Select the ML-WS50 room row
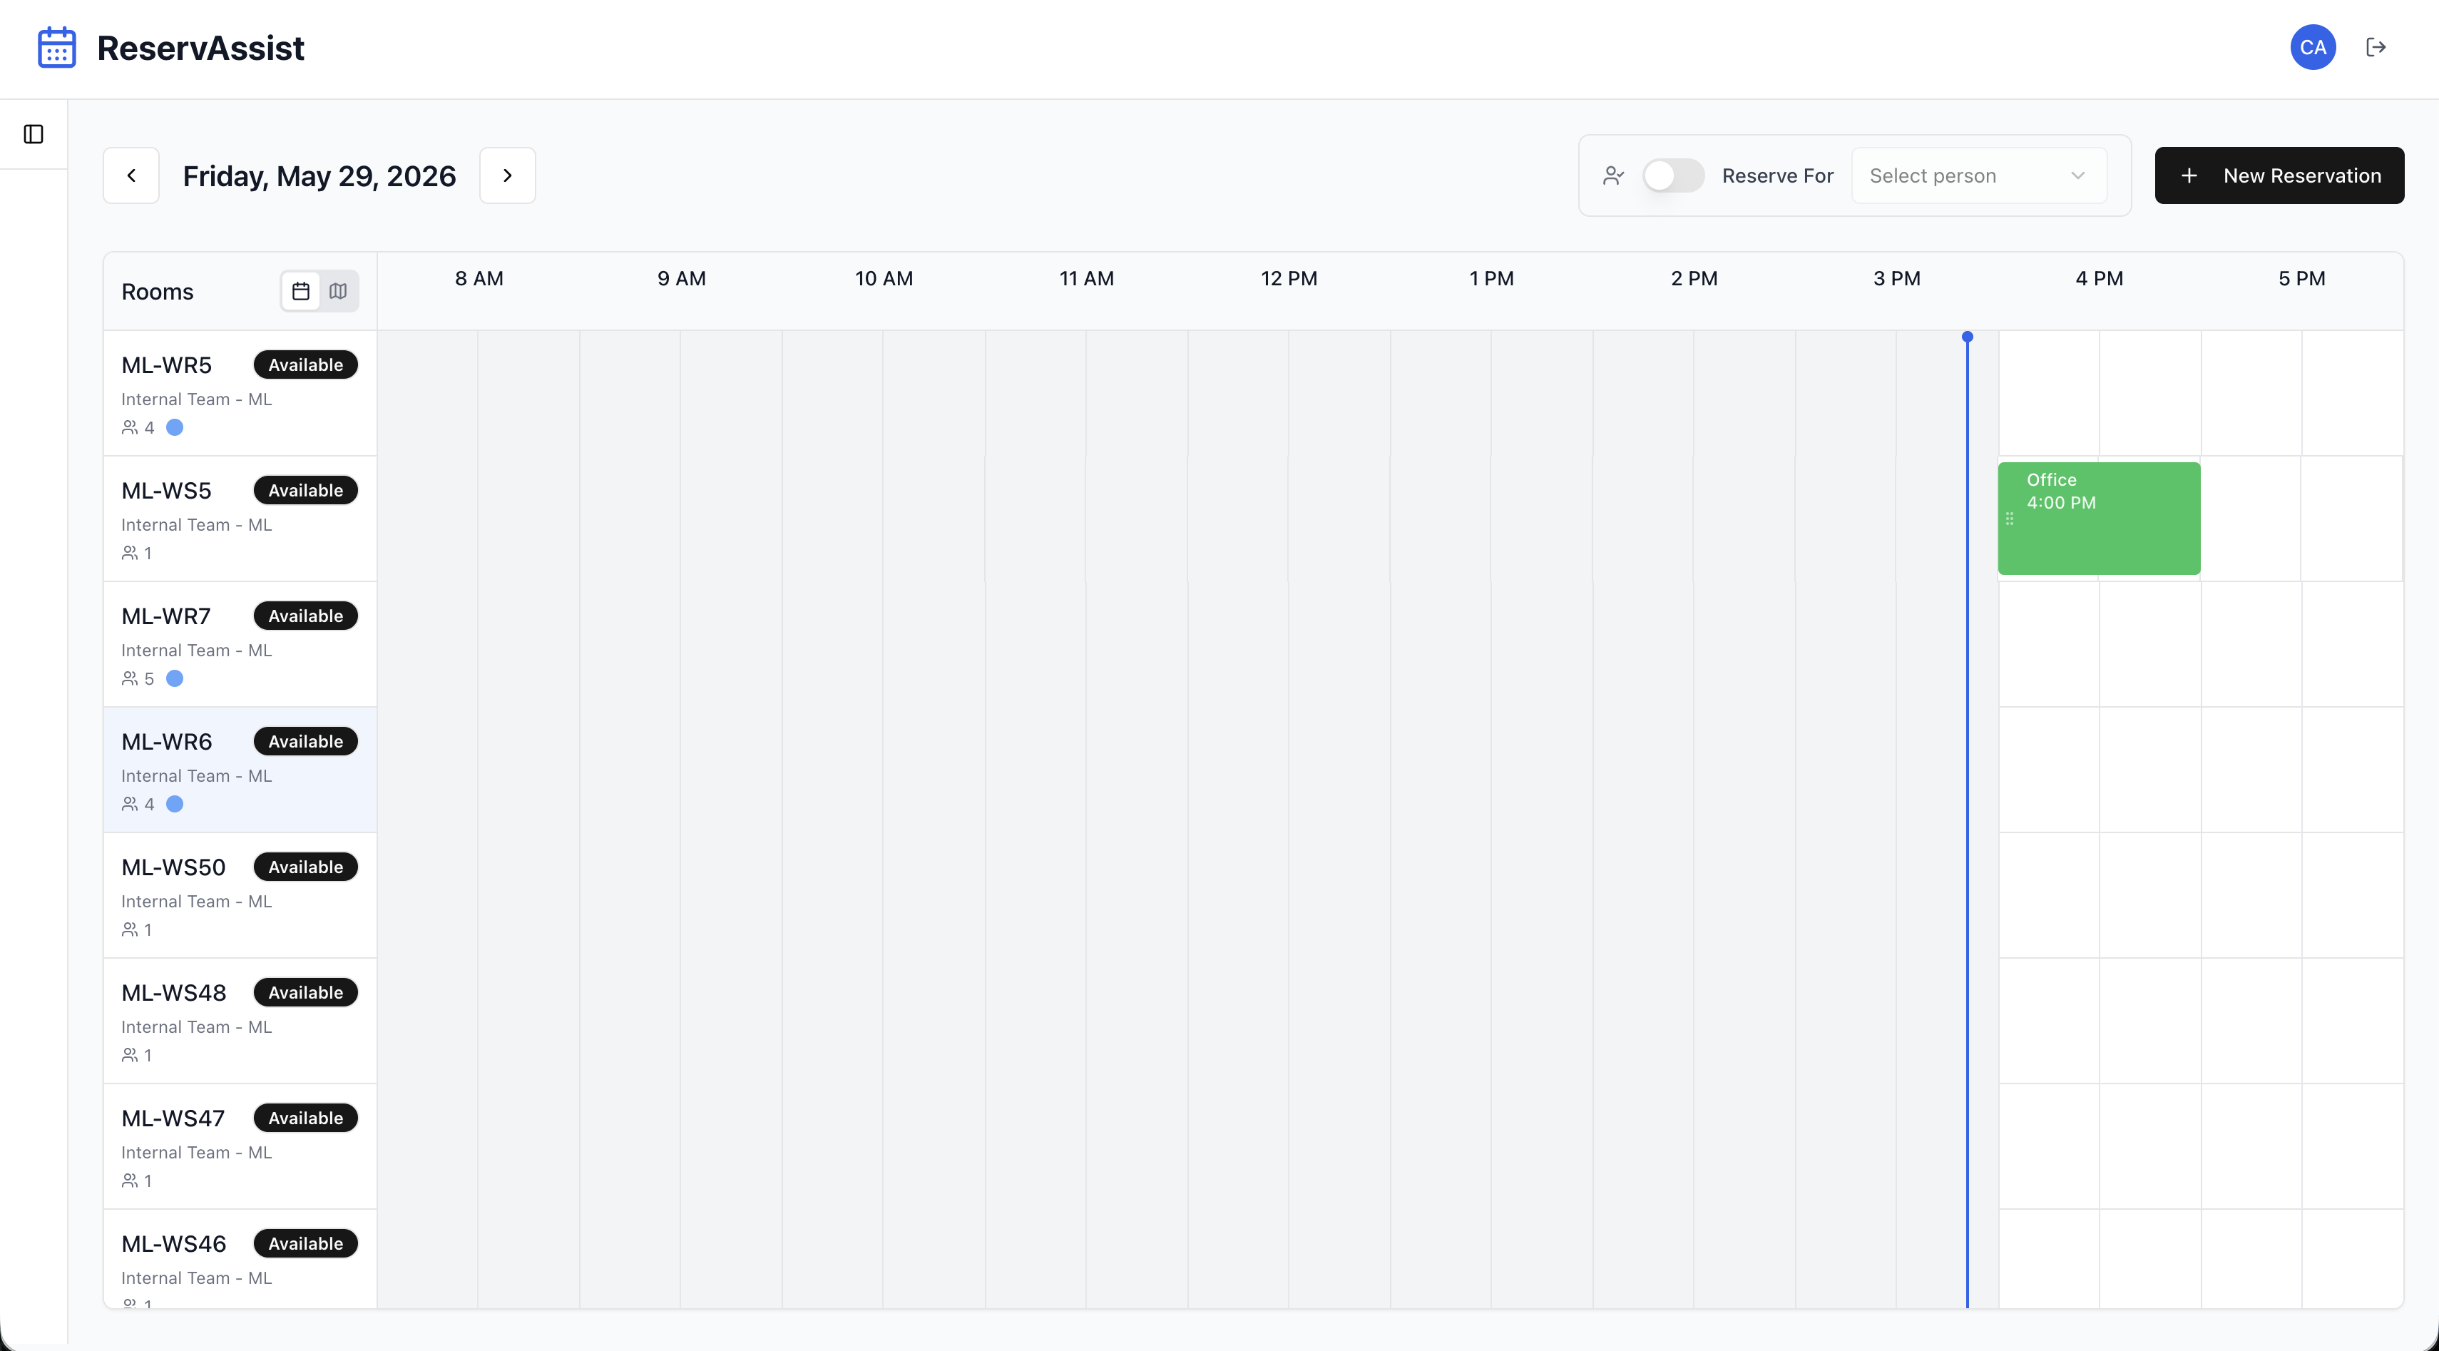Image resolution: width=2439 pixels, height=1351 pixels. [240, 896]
